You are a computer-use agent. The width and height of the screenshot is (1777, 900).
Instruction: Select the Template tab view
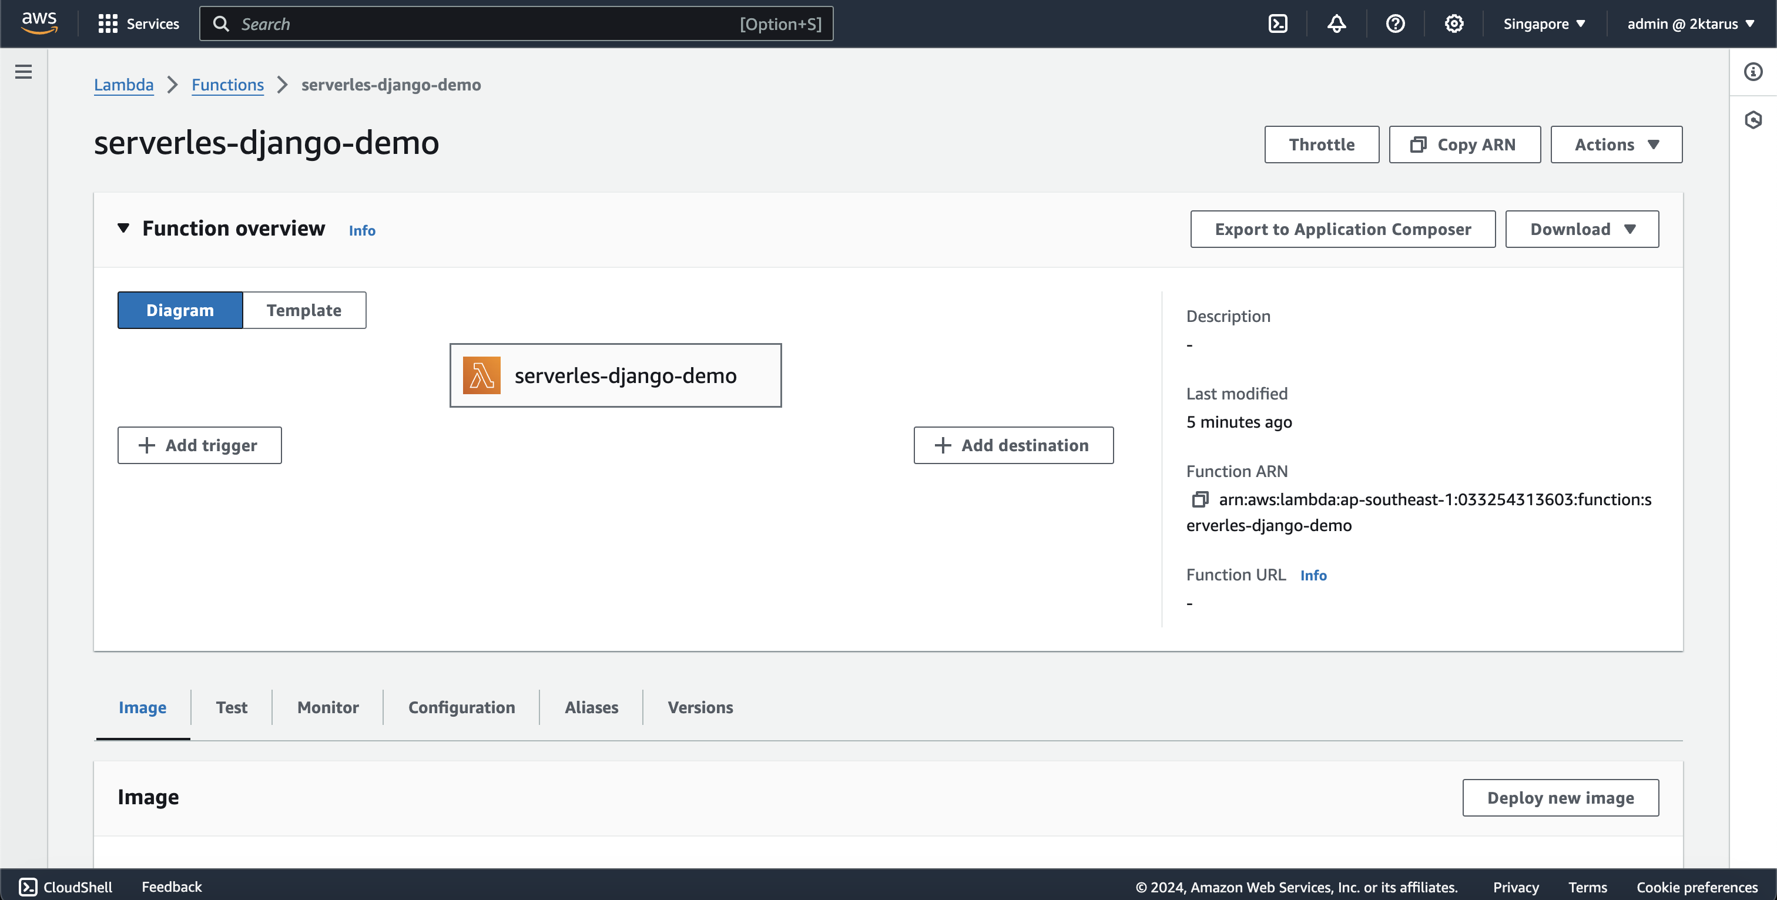point(304,309)
